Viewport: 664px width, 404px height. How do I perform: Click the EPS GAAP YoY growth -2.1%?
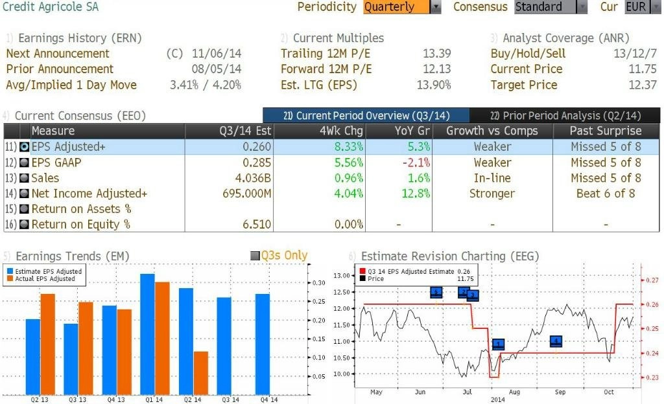coord(416,163)
